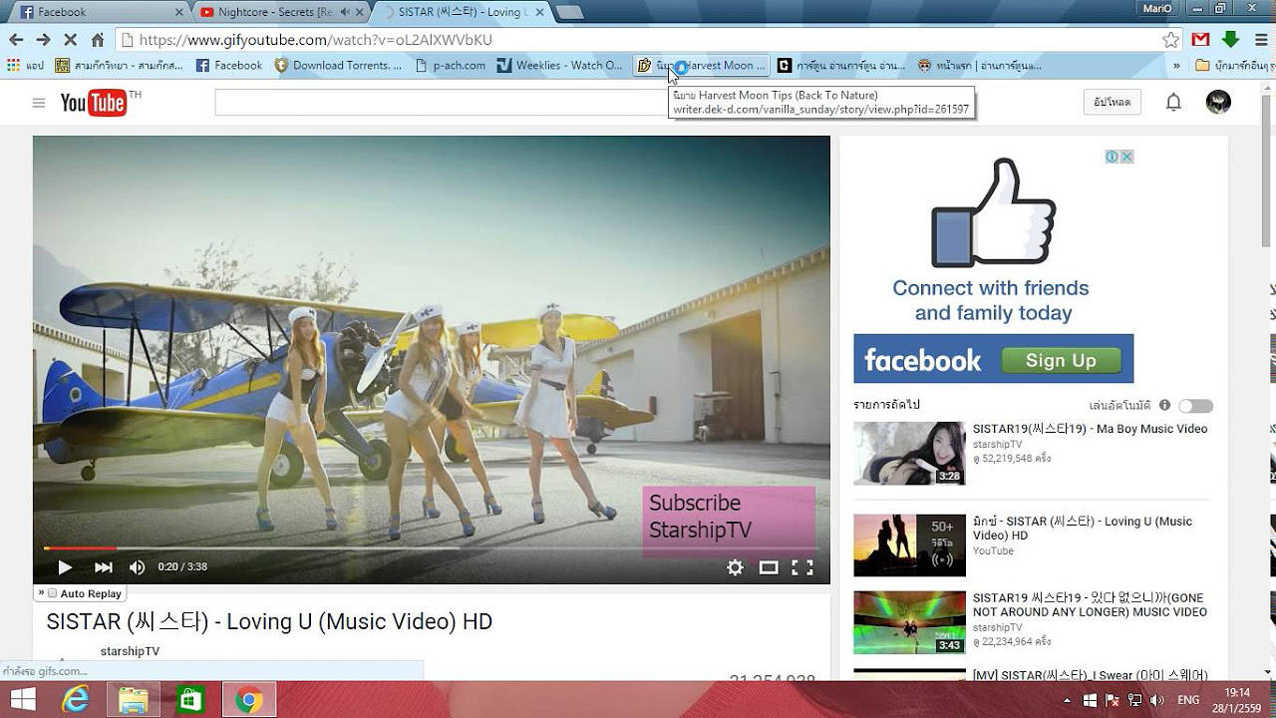Expand the bookmarks bar overflow chevron
Image resolution: width=1276 pixels, height=718 pixels.
coord(1177,66)
